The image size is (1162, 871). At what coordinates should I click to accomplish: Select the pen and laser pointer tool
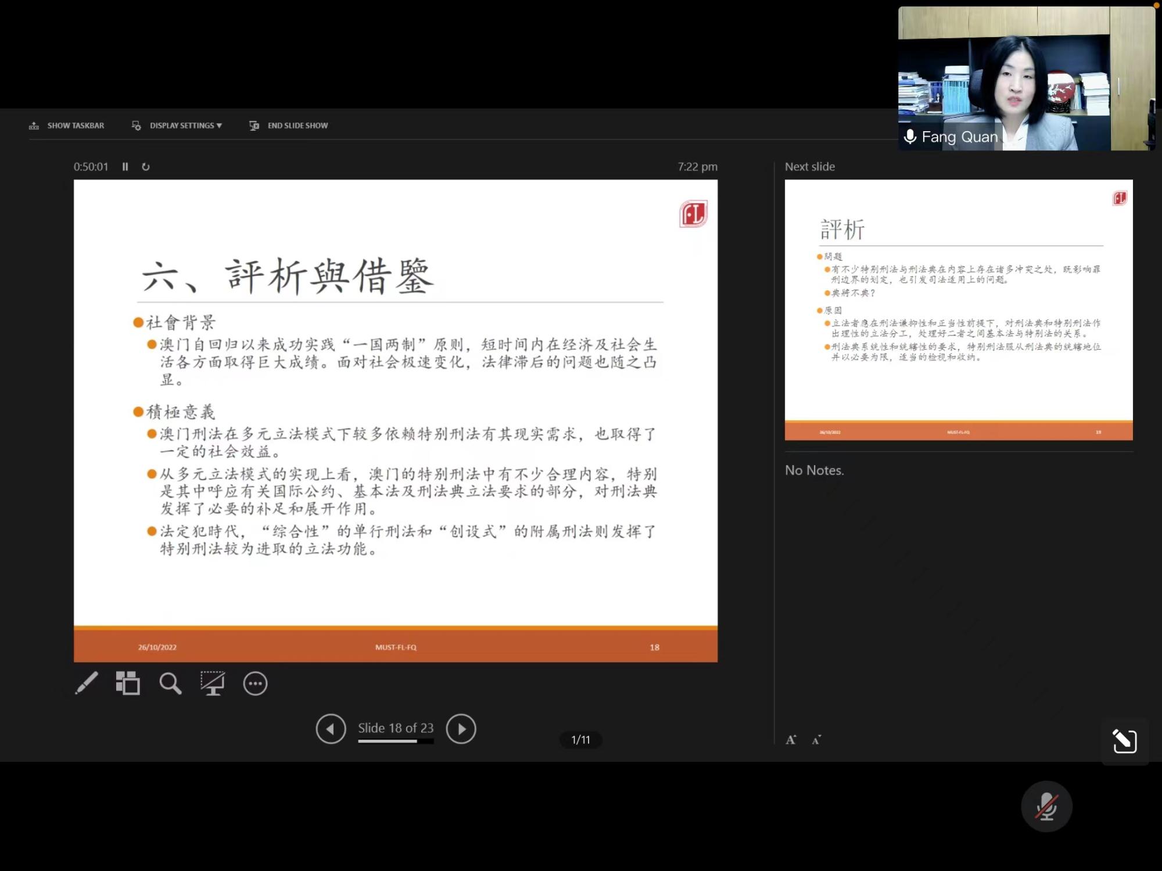[x=87, y=683]
